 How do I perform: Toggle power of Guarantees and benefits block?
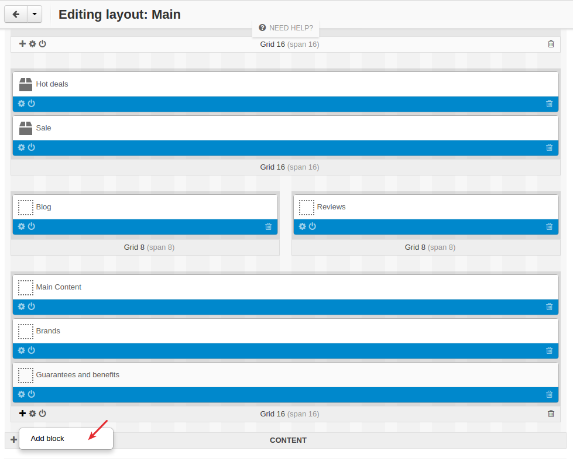click(32, 394)
